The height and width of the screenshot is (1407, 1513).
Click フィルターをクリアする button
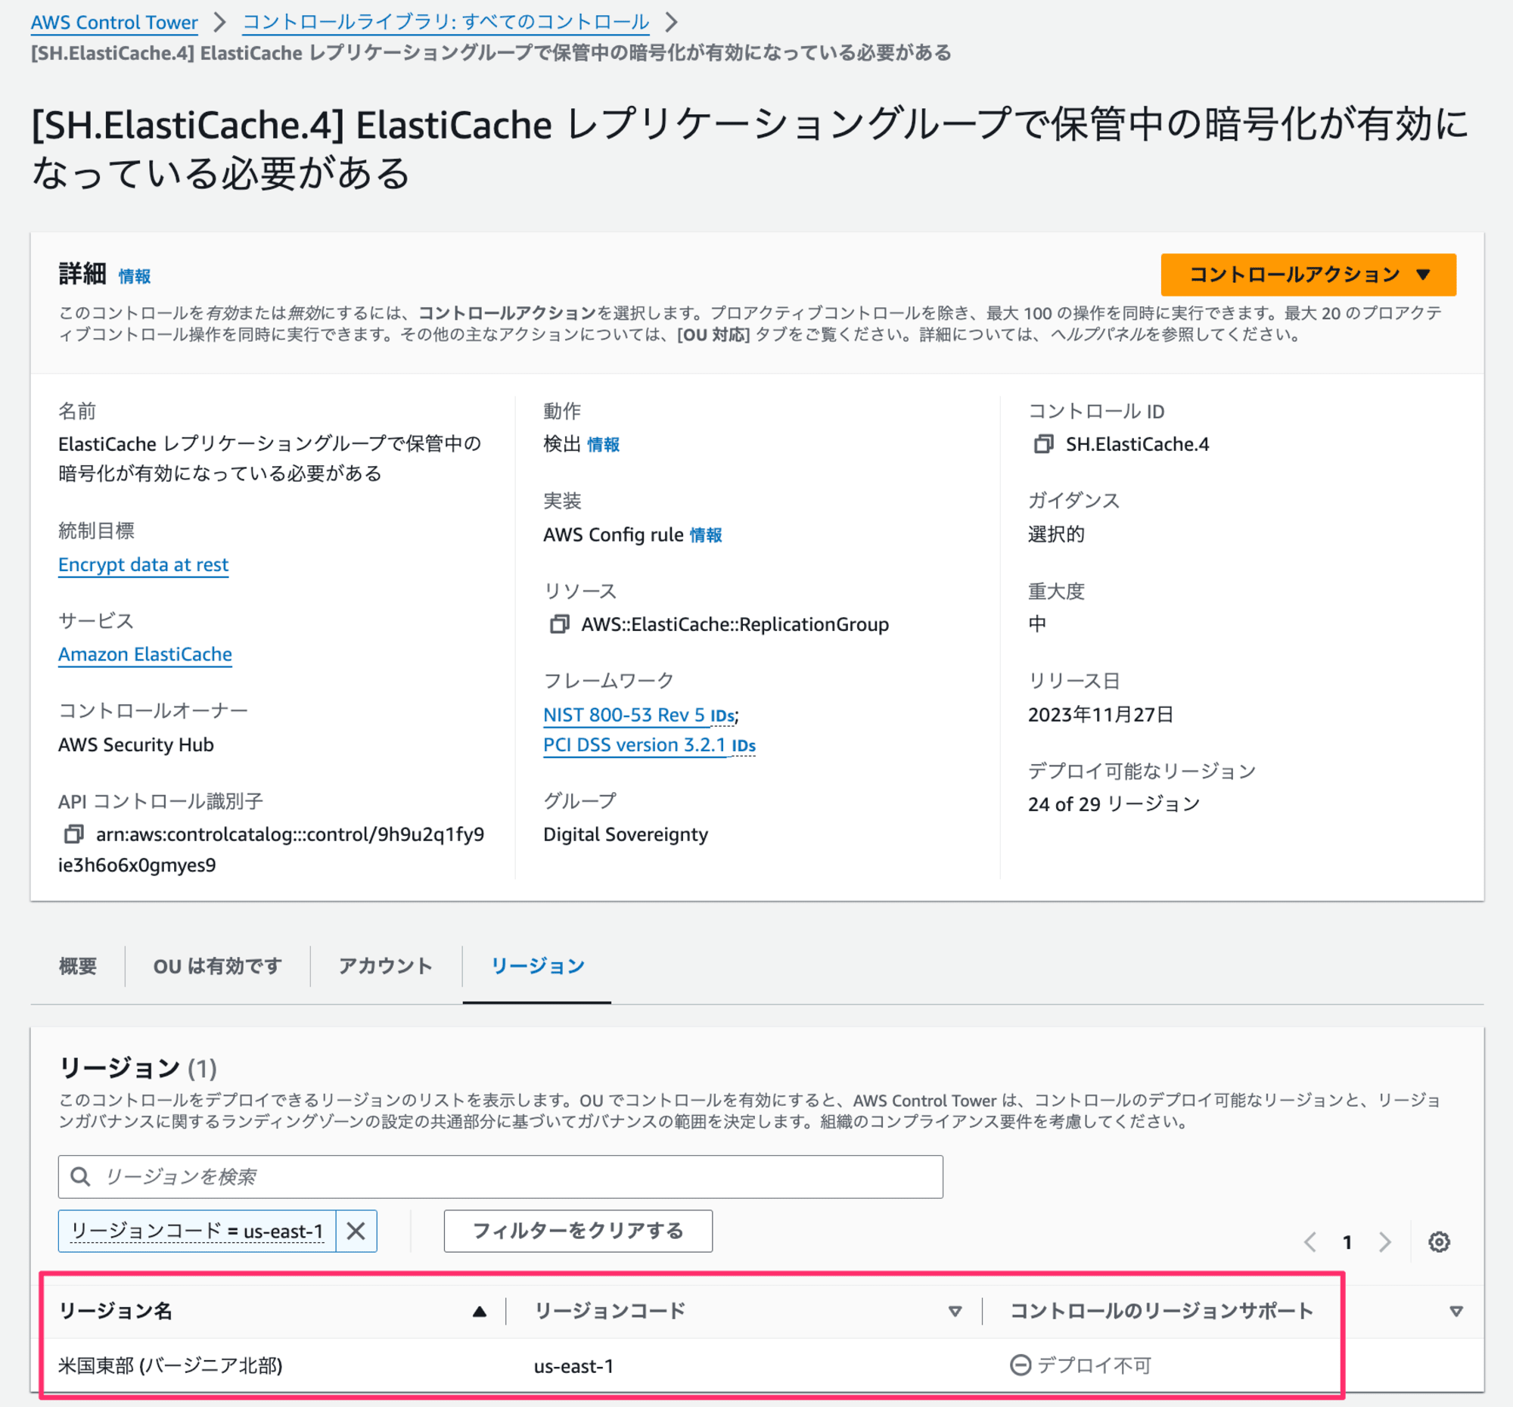[x=578, y=1231]
